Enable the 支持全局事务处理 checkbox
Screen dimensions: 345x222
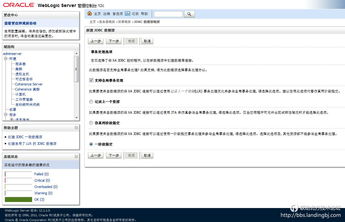coord(91,80)
